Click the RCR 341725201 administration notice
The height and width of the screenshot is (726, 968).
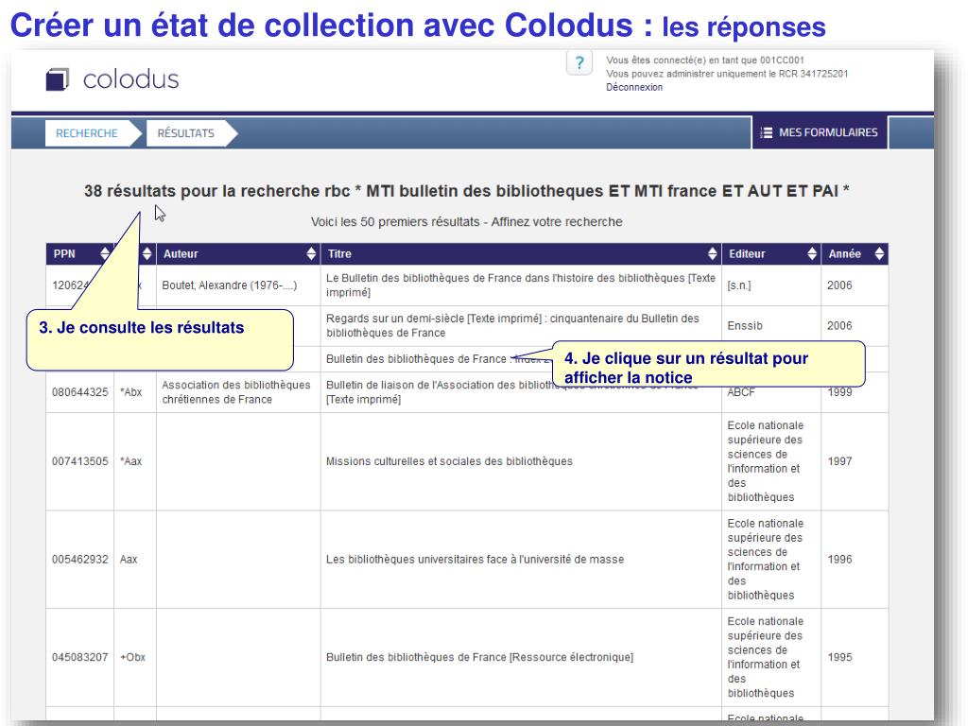[727, 74]
